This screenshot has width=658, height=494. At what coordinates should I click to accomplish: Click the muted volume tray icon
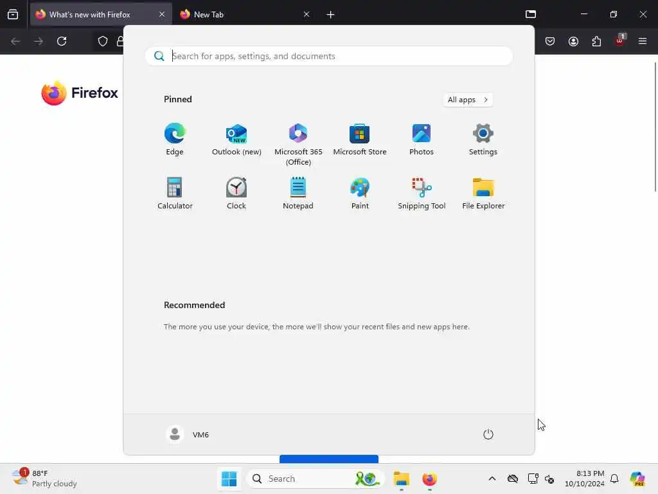[x=549, y=479]
